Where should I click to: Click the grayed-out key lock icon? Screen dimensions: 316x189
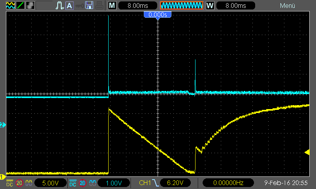tap(79, 6)
